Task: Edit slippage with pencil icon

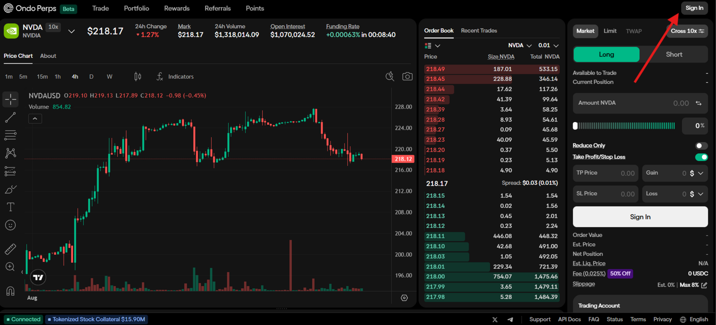Action: tap(704, 285)
